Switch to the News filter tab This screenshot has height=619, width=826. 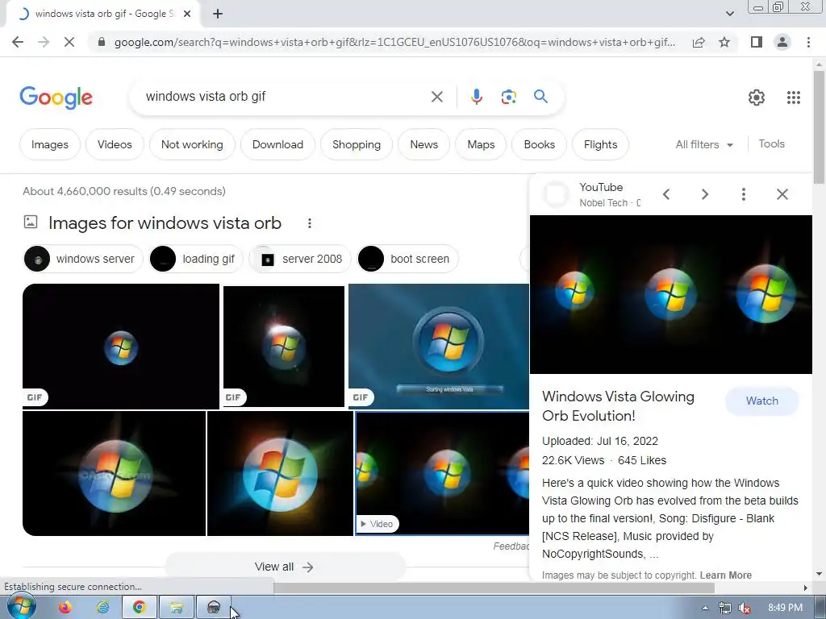point(423,144)
